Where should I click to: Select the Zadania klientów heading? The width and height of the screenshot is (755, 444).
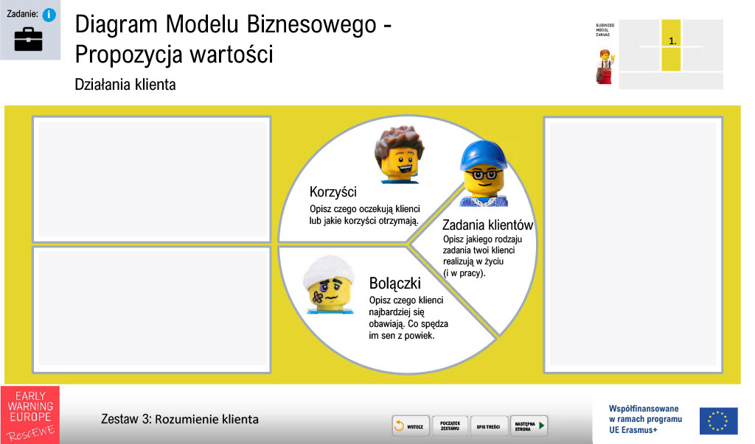[x=488, y=225]
